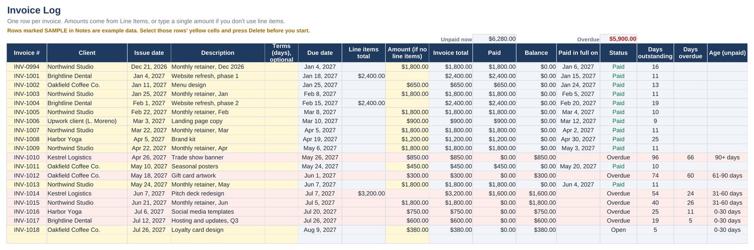The image size is (754, 250).
Task: Select the Balance column header
Action: point(536,53)
